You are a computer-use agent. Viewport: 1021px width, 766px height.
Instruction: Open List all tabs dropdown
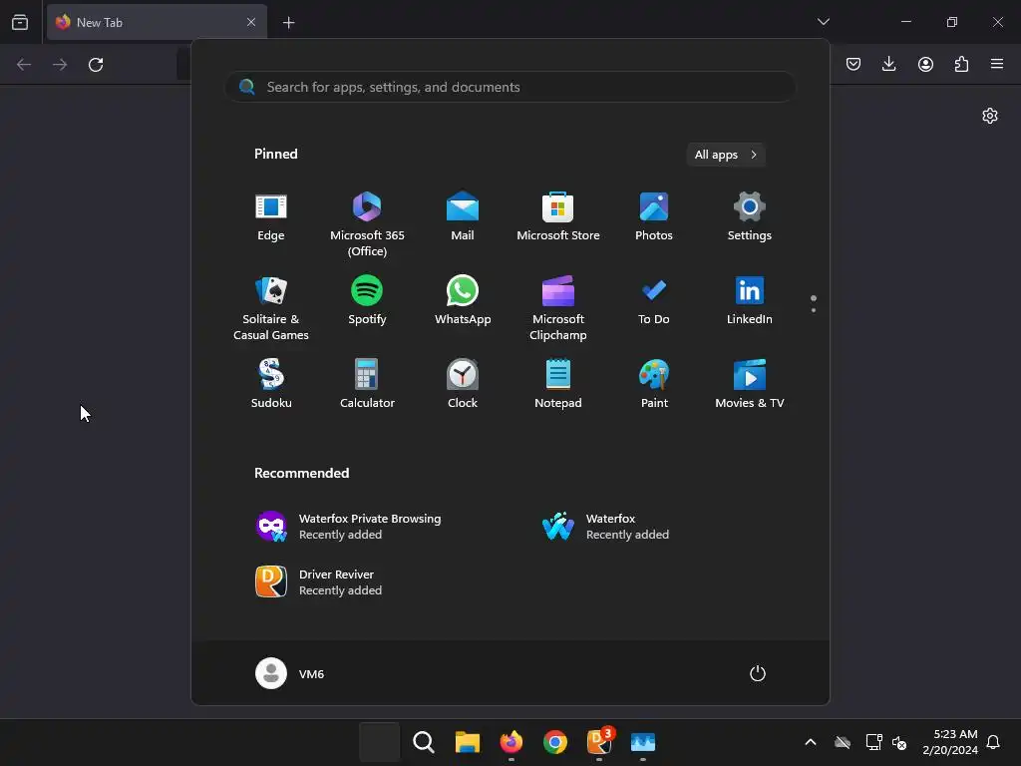pos(823,22)
